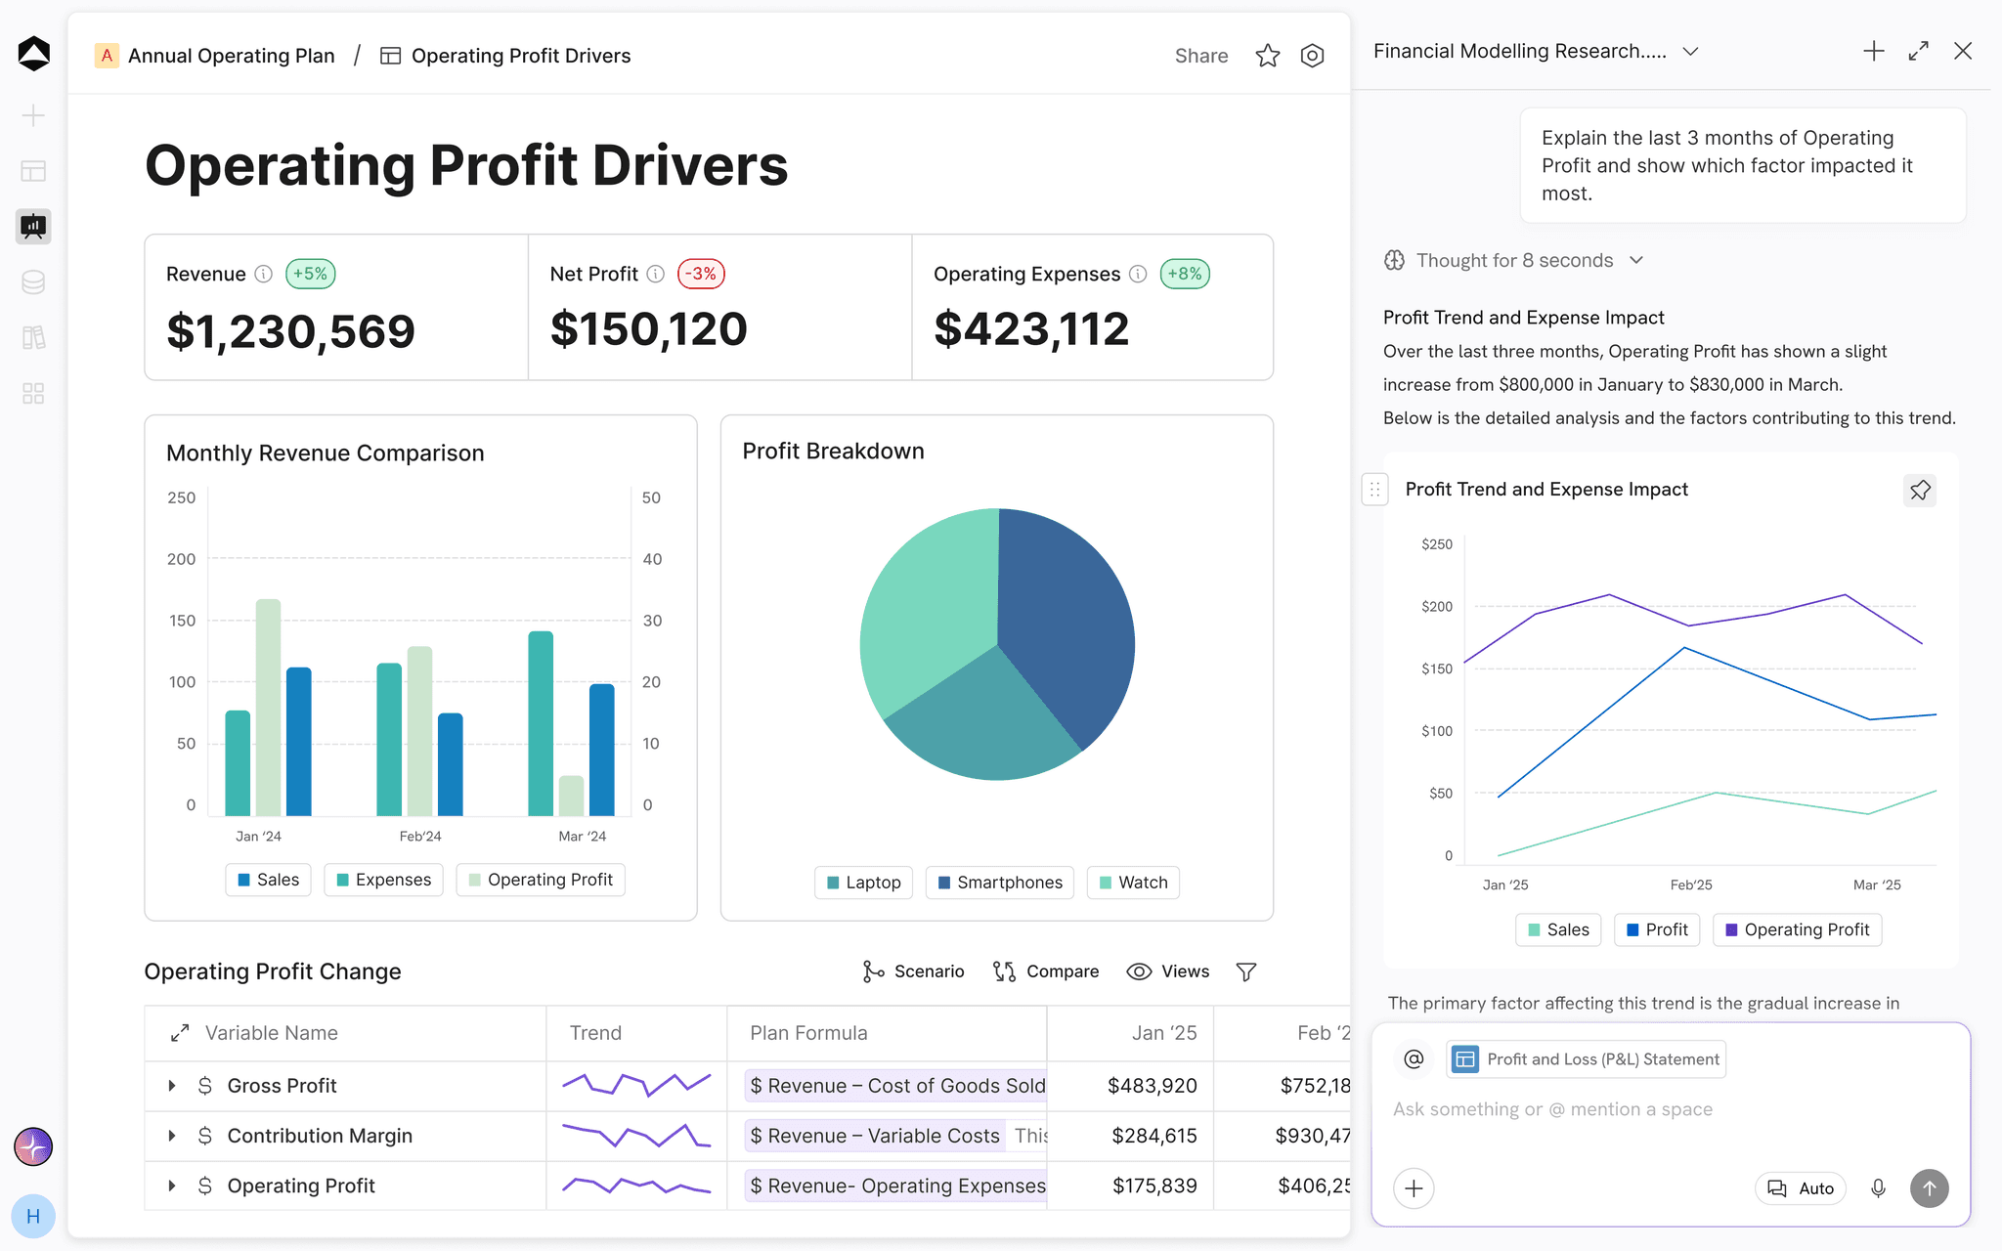Screen dimensions: 2002x1251
Task: Click the microphone voice input icon
Action: click(1878, 1188)
